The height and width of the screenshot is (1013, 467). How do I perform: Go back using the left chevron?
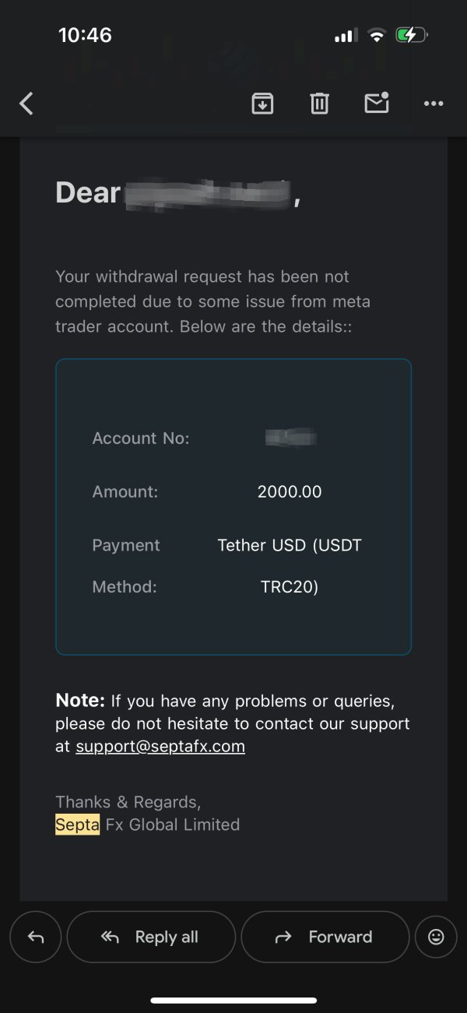[x=26, y=104]
